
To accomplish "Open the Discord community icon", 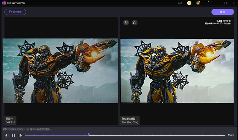I will [x=180, y=3].
